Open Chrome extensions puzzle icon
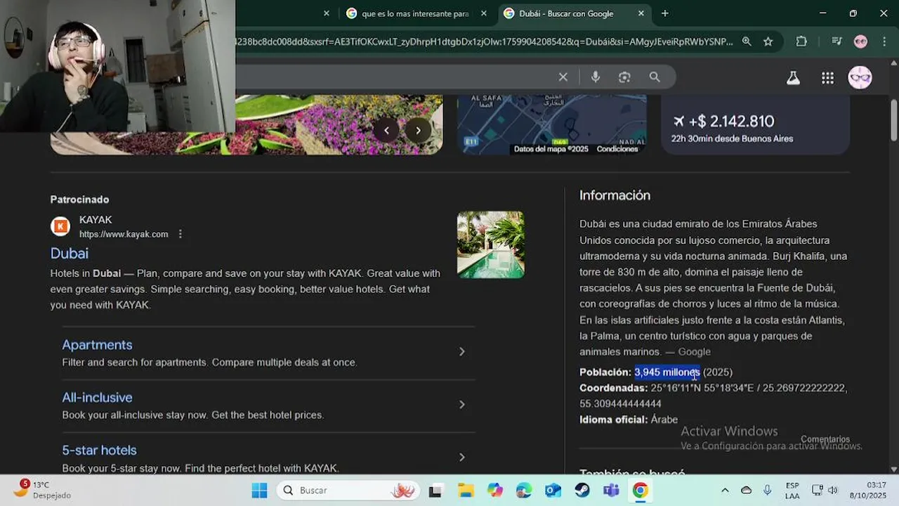Image resolution: width=899 pixels, height=506 pixels. [x=801, y=41]
